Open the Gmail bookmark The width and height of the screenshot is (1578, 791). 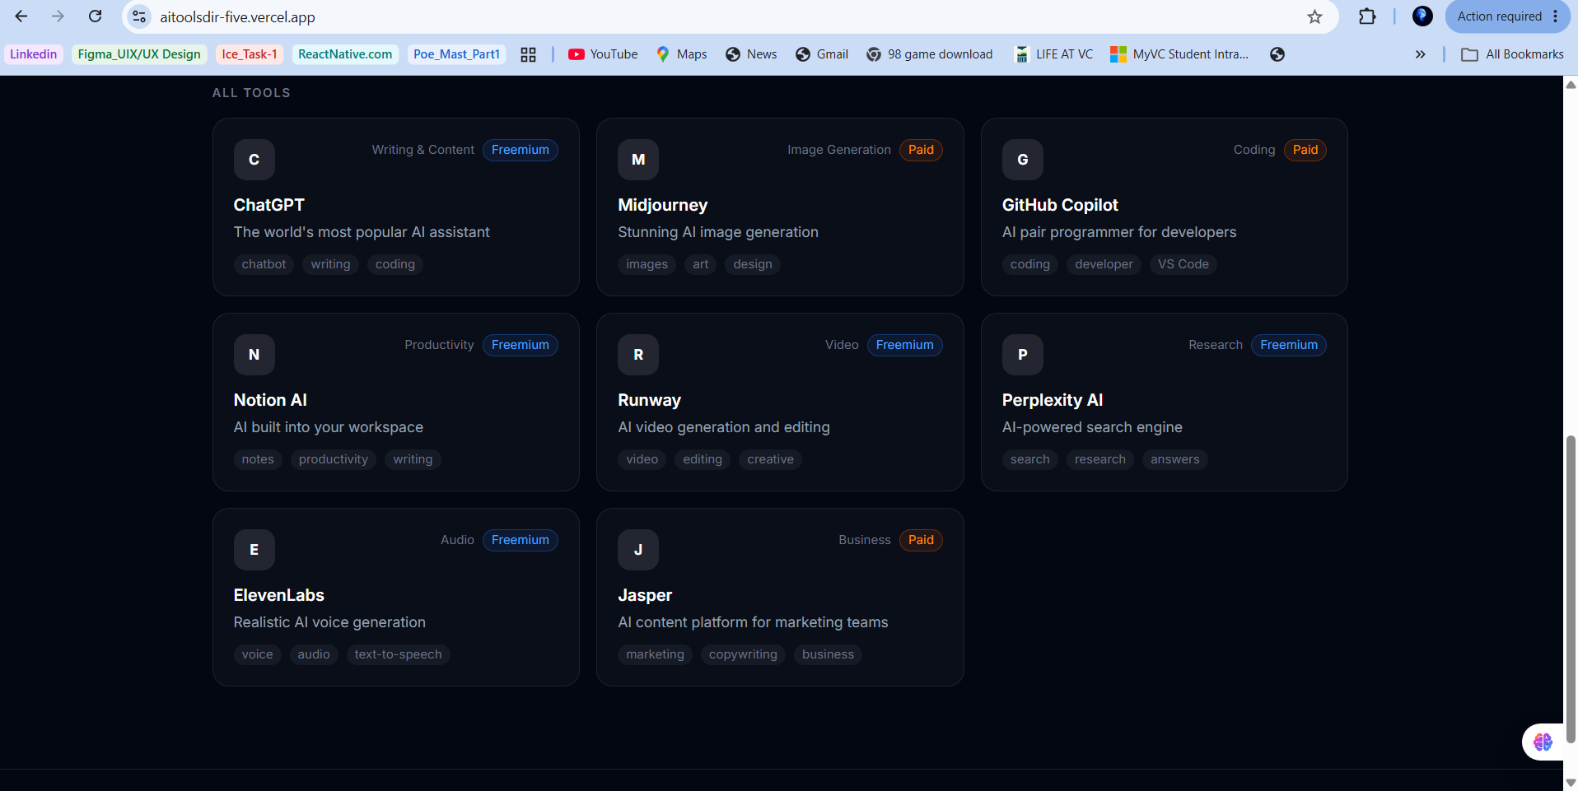coord(822,54)
